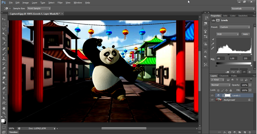Select the Pen tool
This screenshot has height=134, width=257.
coord(4,88)
